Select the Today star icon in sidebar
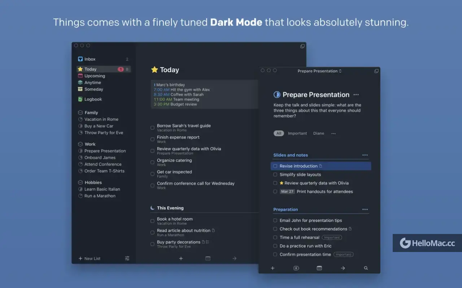Screen dimensions: 462x288 80,69
